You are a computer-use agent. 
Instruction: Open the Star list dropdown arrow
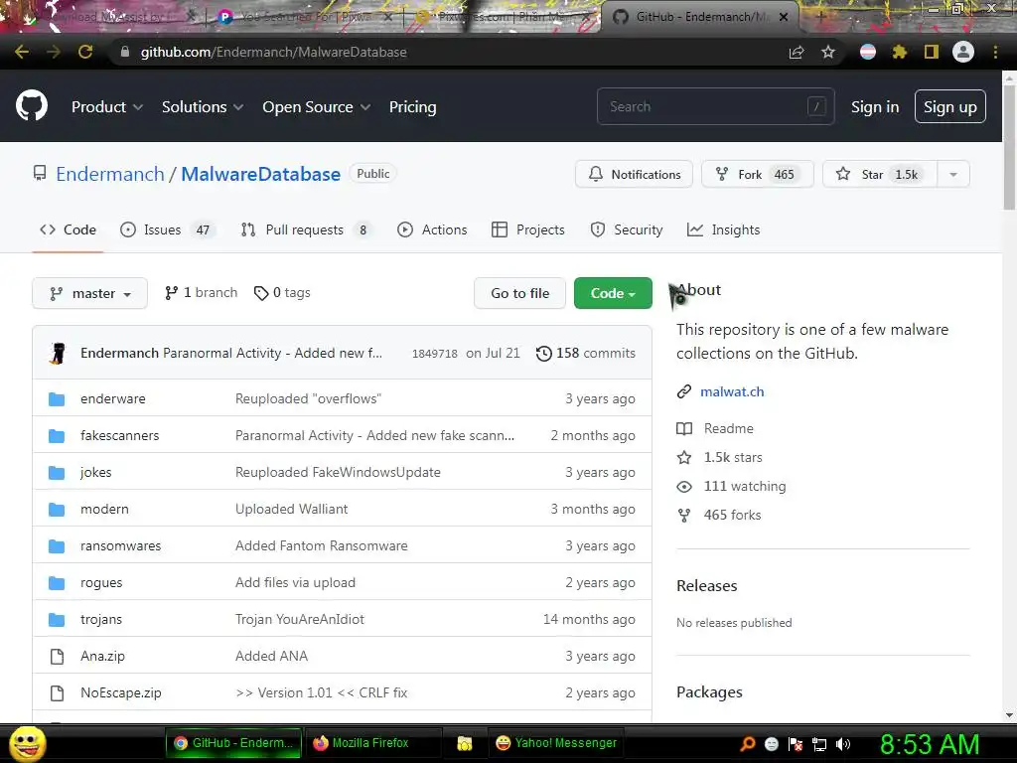(x=953, y=175)
